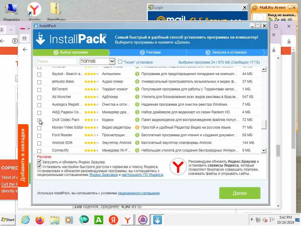Check the Connectify checkbox
This screenshot has height=226, width=301.
point(39,151)
